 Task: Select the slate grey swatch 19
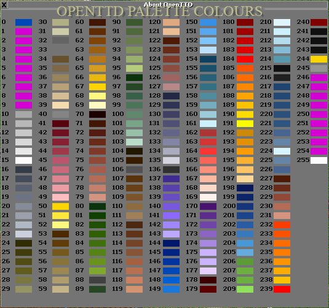(24, 198)
